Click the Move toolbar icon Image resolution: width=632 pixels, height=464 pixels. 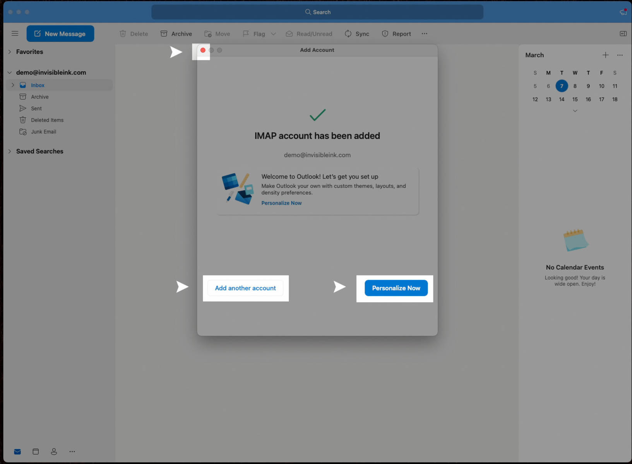point(208,34)
